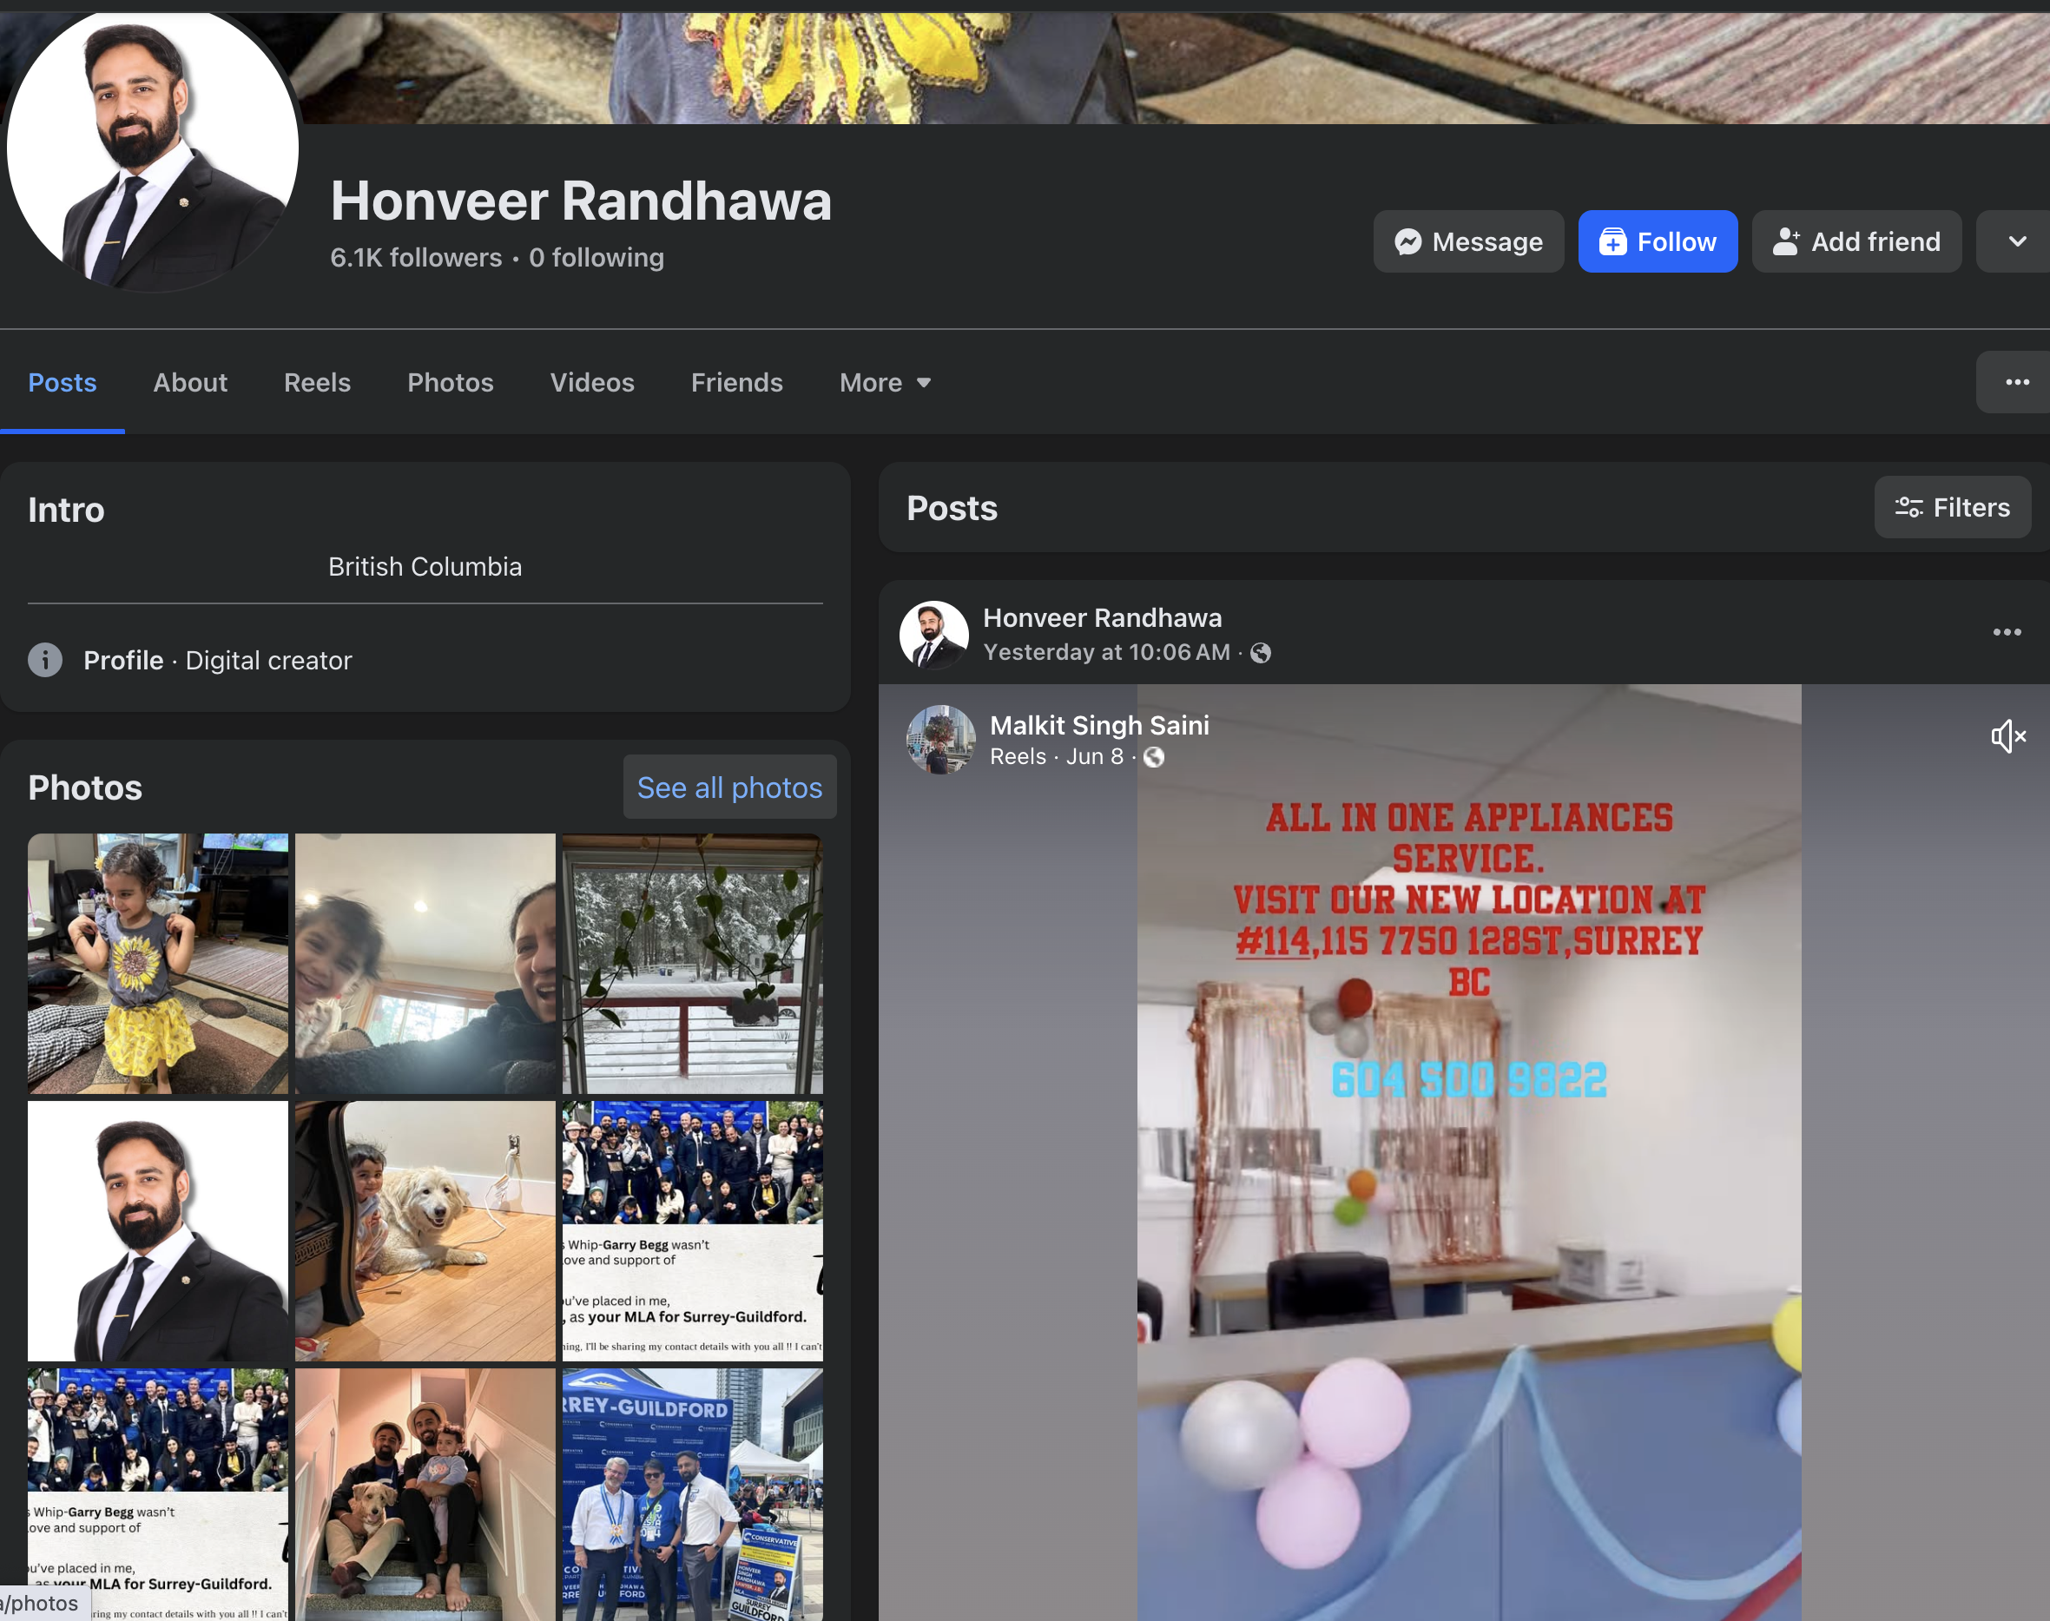Click the large circular profile picture
The width and height of the screenshot is (2050, 1621).
click(152, 147)
